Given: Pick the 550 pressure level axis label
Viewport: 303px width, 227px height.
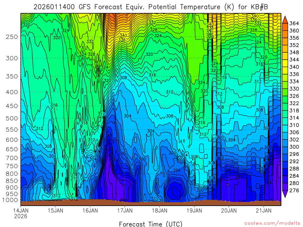Looking at the screenshot, I should (12, 129).
